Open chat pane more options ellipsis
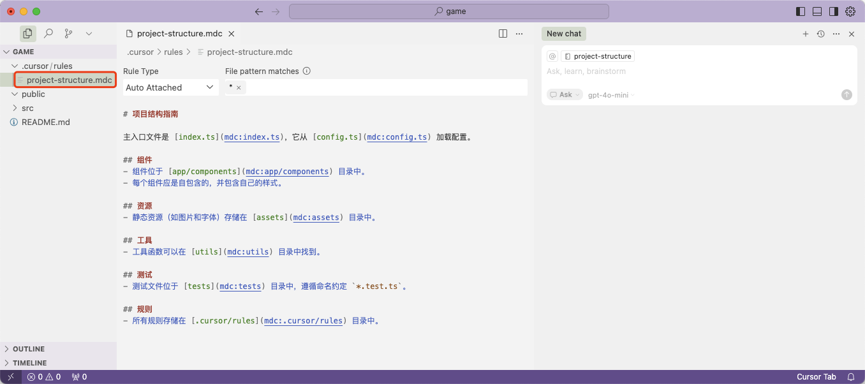 (x=836, y=34)
